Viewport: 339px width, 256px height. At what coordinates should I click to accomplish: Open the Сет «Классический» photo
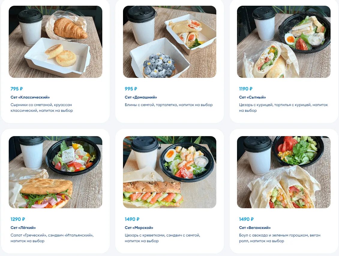click(55, 42)
